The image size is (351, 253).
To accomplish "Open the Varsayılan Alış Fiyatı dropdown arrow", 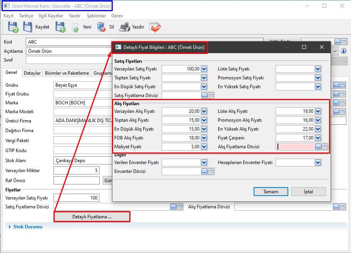I will [x=204, y=111].
